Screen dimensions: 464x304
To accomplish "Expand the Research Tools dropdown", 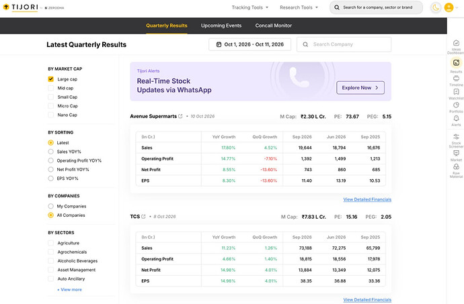I will tap(299, 7).
